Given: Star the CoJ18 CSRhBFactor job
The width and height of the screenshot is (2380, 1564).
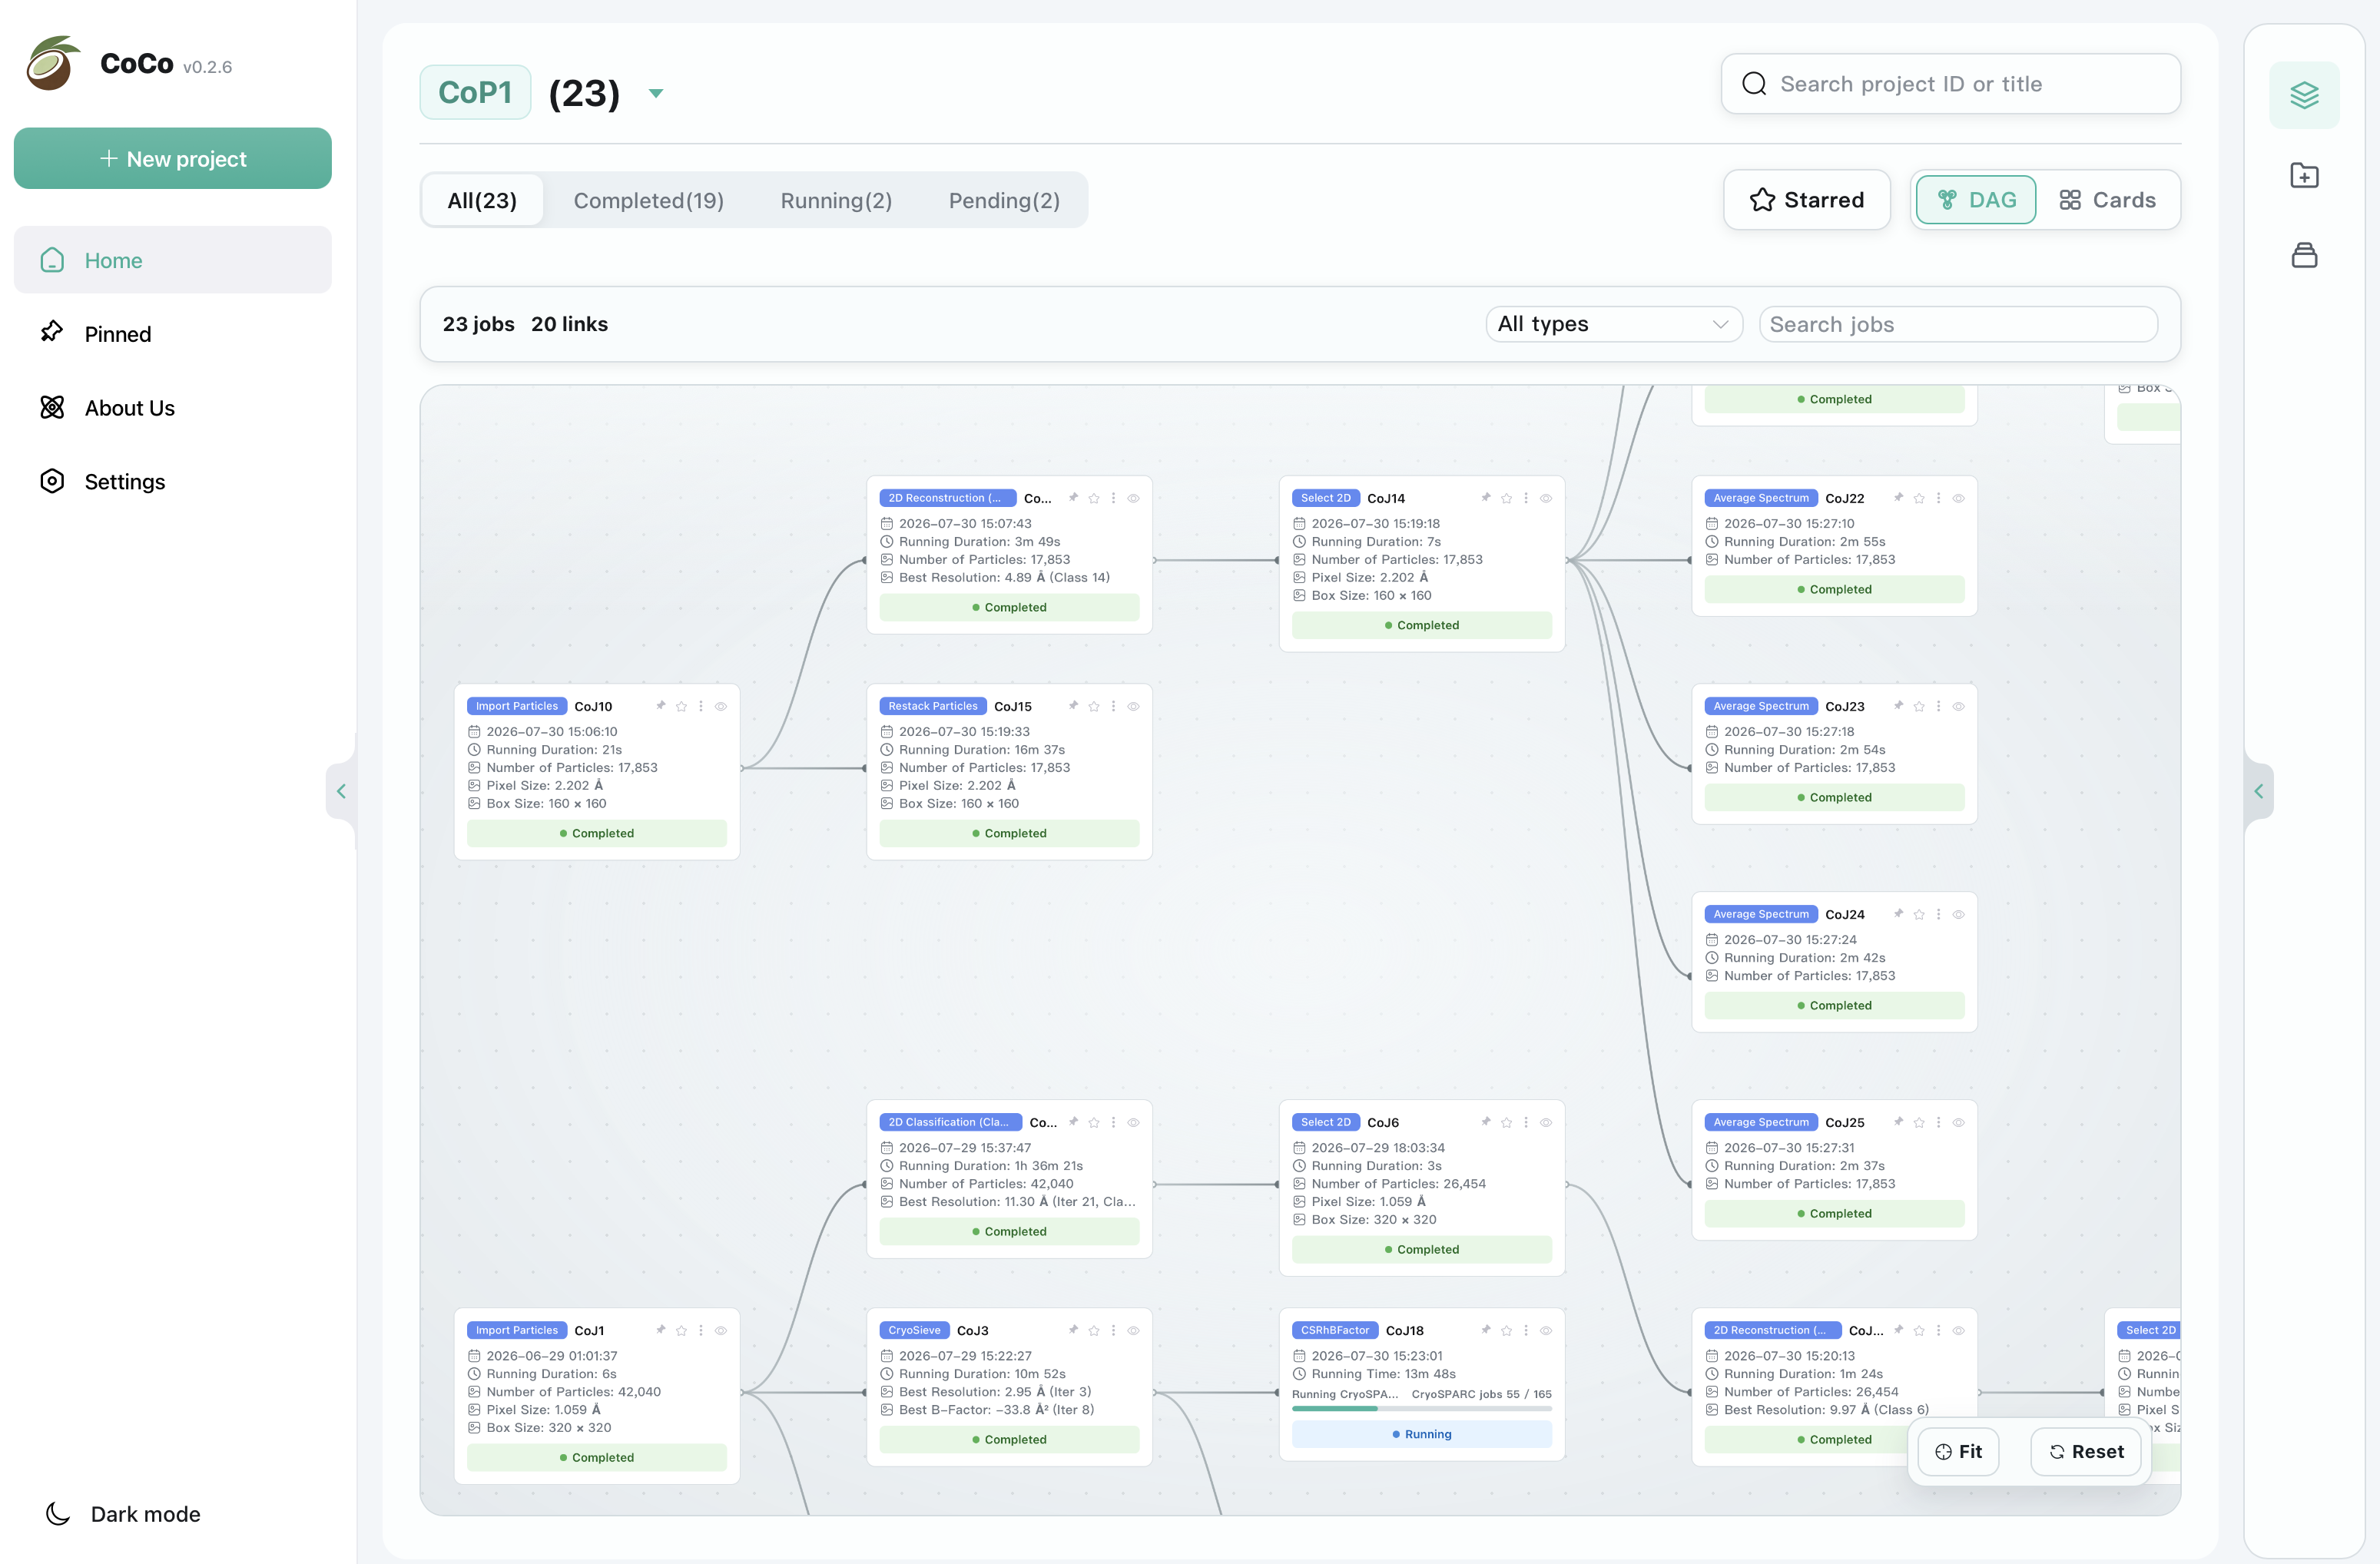Looking at the screenshot, I should 1506,1330.
